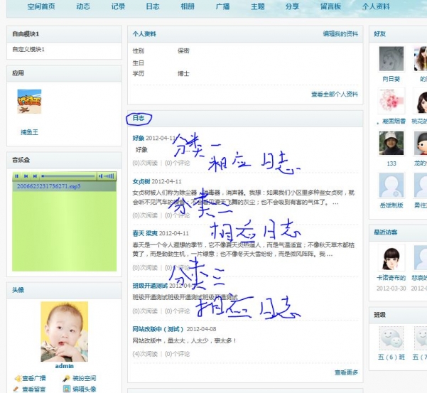Click 查看留言 text link

(x=34, y=389)
